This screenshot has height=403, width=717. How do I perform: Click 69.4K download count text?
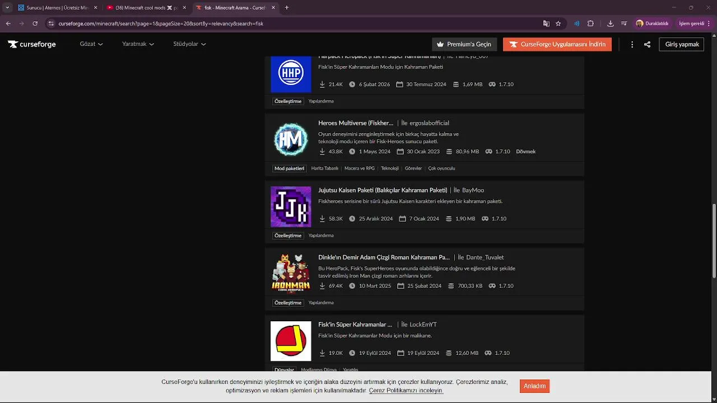click(x=336, y=286)
